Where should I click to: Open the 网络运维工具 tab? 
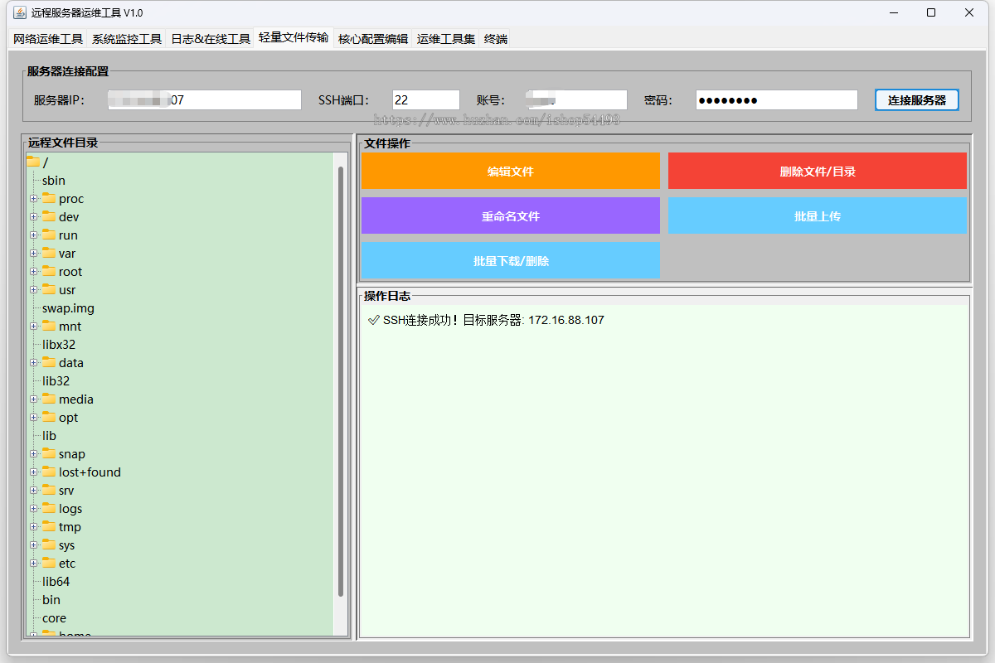click(x=48, y=39)
